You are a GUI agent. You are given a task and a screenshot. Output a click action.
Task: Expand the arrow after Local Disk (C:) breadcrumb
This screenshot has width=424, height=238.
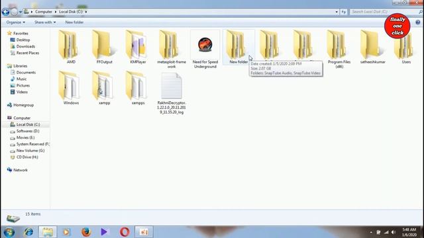click(x=86, y=12)
